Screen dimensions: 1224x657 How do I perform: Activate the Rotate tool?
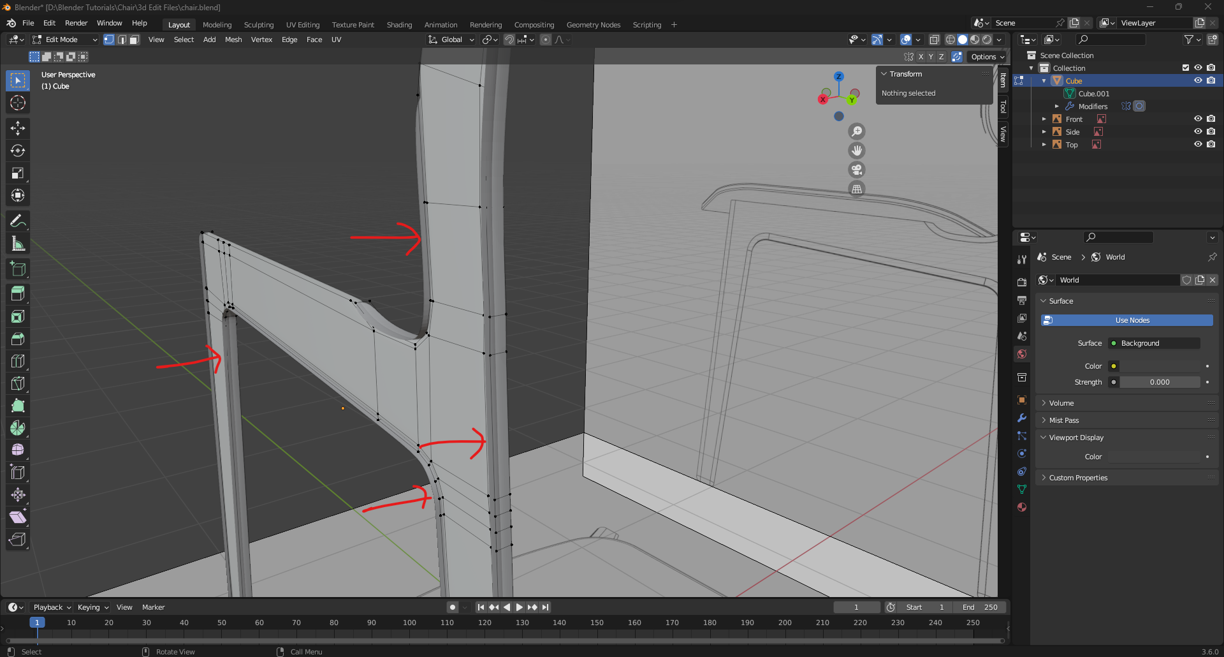[18, 151]
